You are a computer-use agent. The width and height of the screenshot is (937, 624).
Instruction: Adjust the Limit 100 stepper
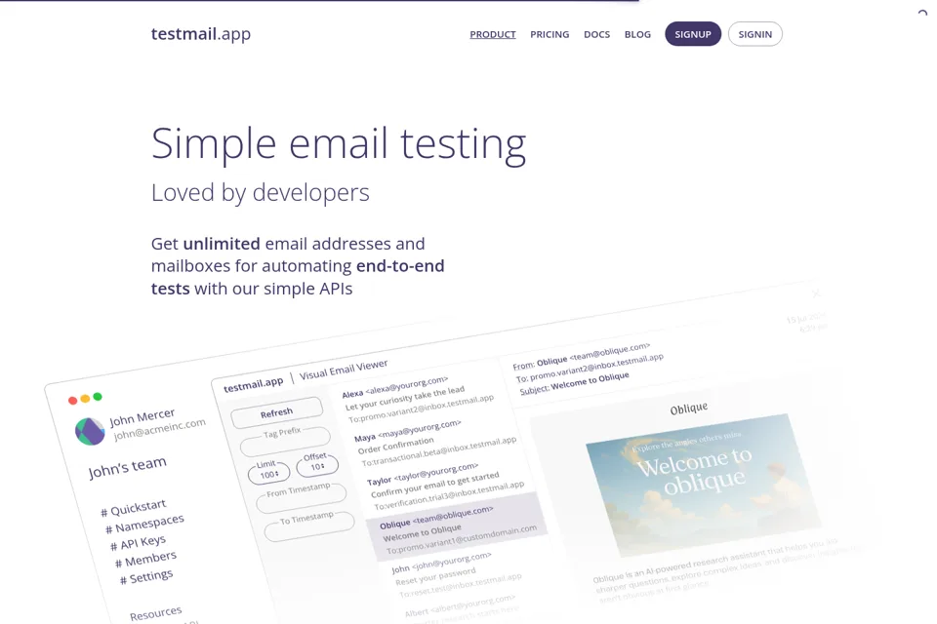tap(269, 474)
